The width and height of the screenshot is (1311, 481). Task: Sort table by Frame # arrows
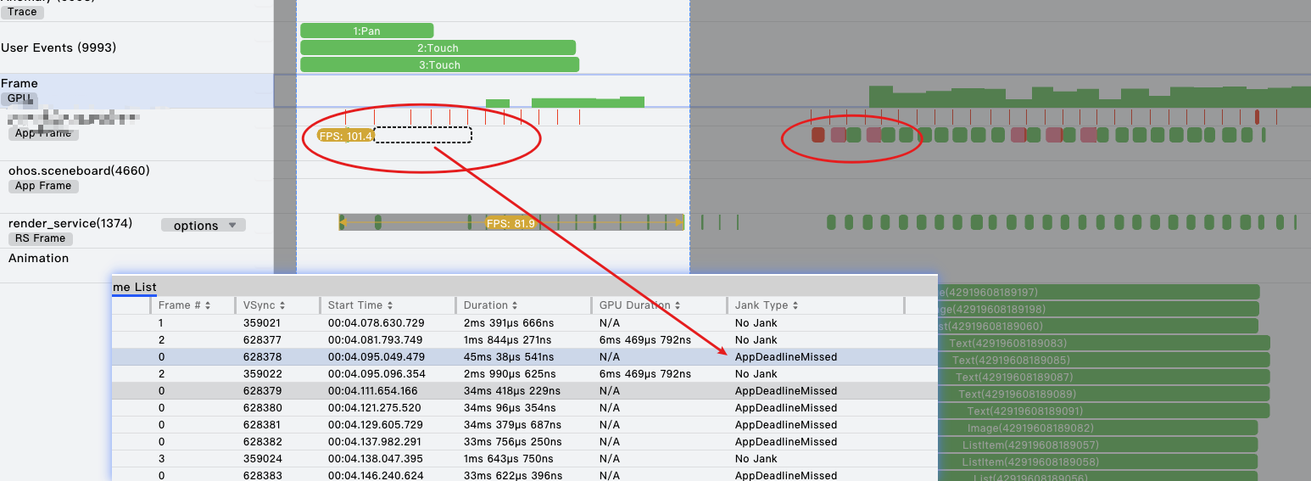tap(207, 305)
